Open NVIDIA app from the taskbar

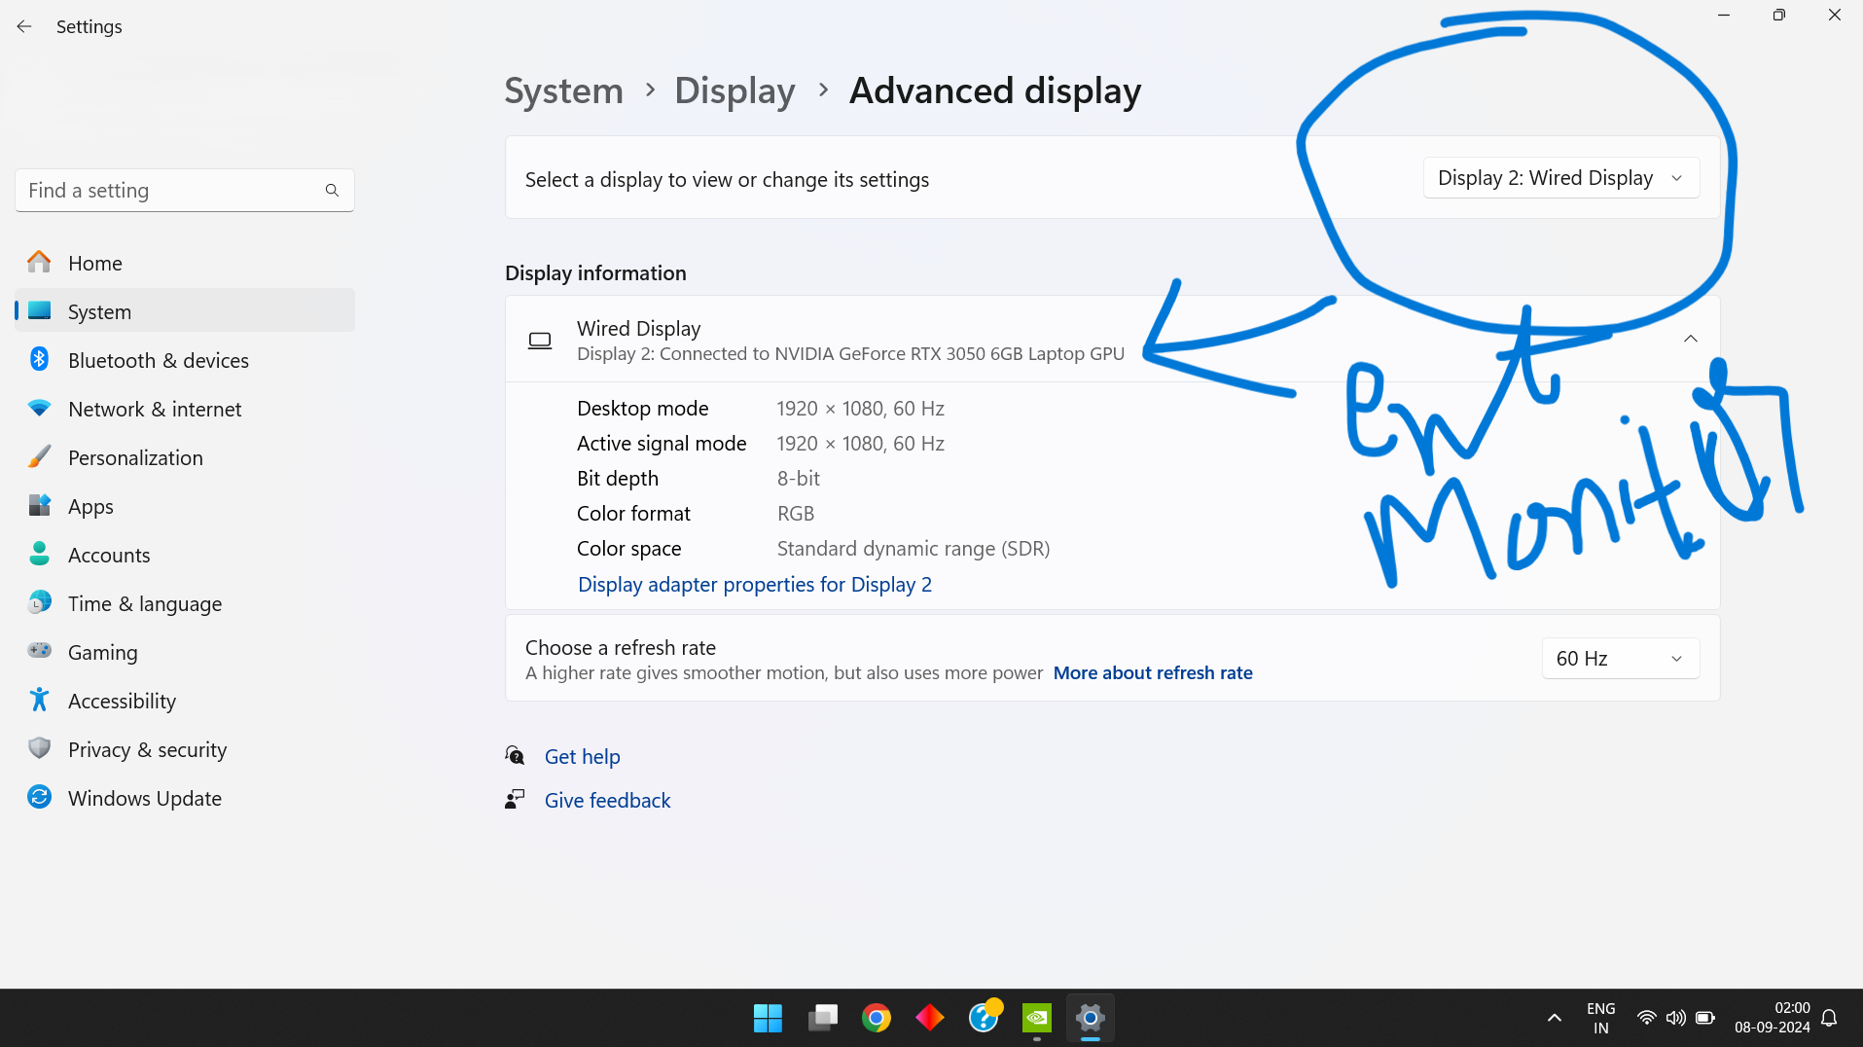point(1037,1018)
